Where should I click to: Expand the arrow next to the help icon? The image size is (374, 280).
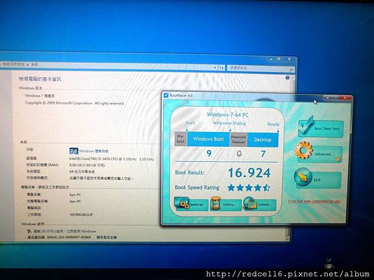(292, 78)
